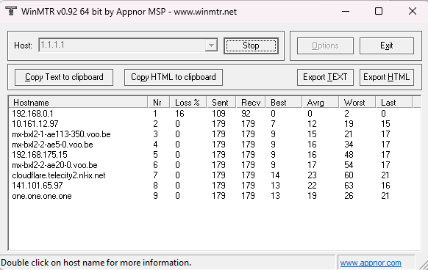The height and width of the screenshot is (270, 428).
Task: Click the Hostname column header
Action: click(x=78, y=103)
